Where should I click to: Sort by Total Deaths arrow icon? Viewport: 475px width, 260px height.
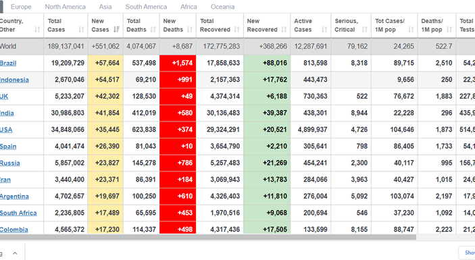click(x=153, y=29)
